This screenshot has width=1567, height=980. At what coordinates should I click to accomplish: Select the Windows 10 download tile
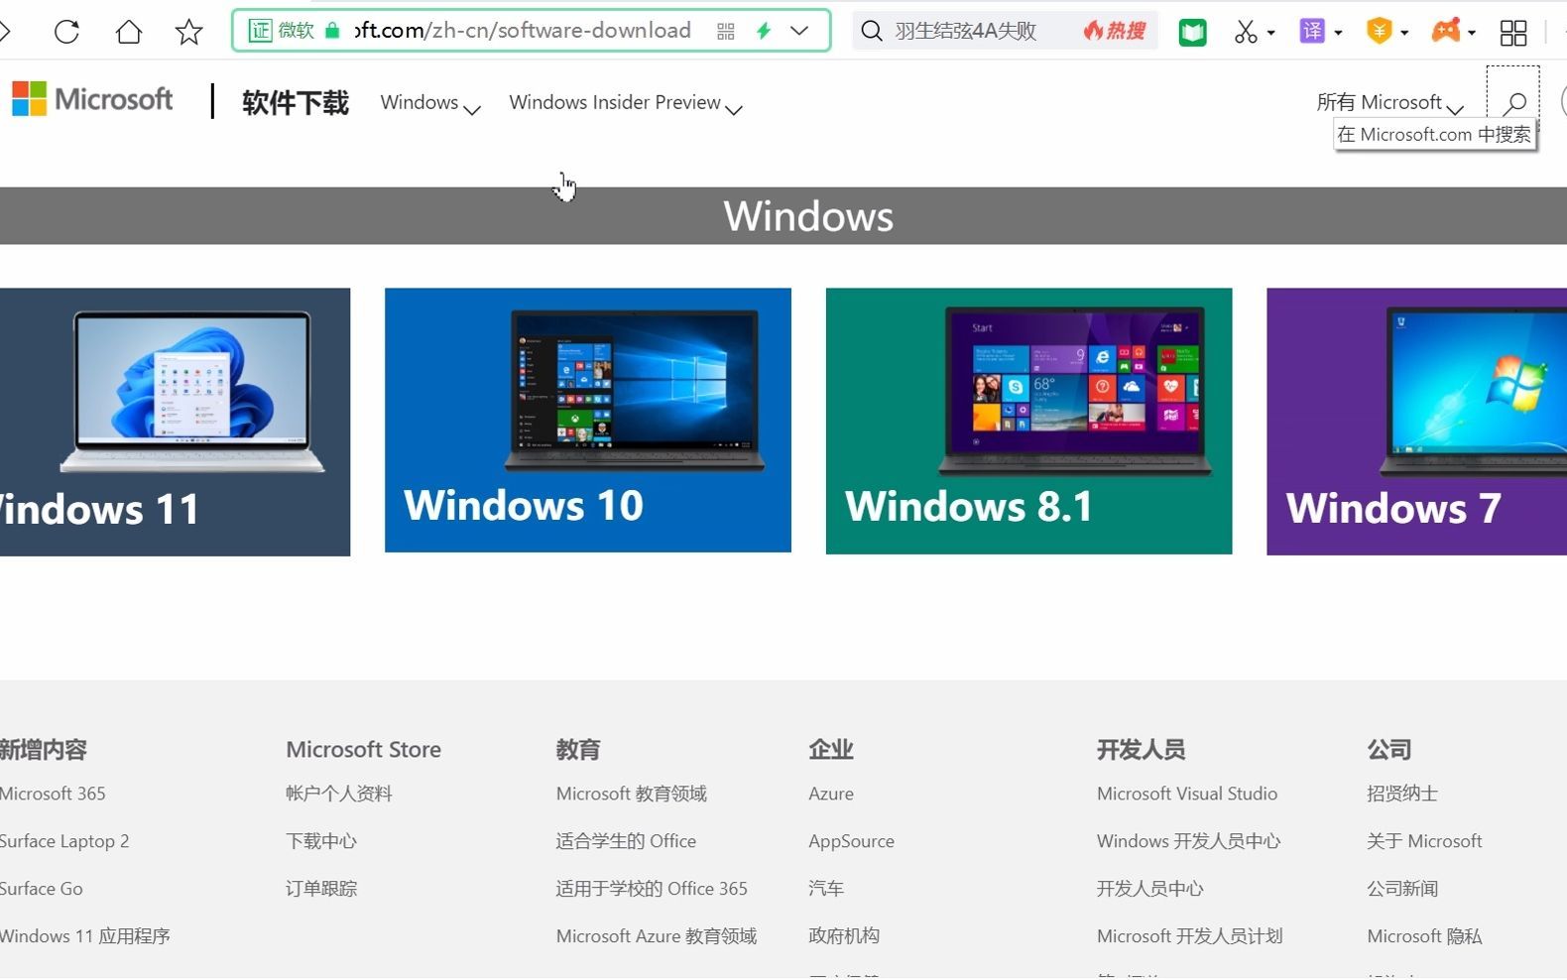588,421
